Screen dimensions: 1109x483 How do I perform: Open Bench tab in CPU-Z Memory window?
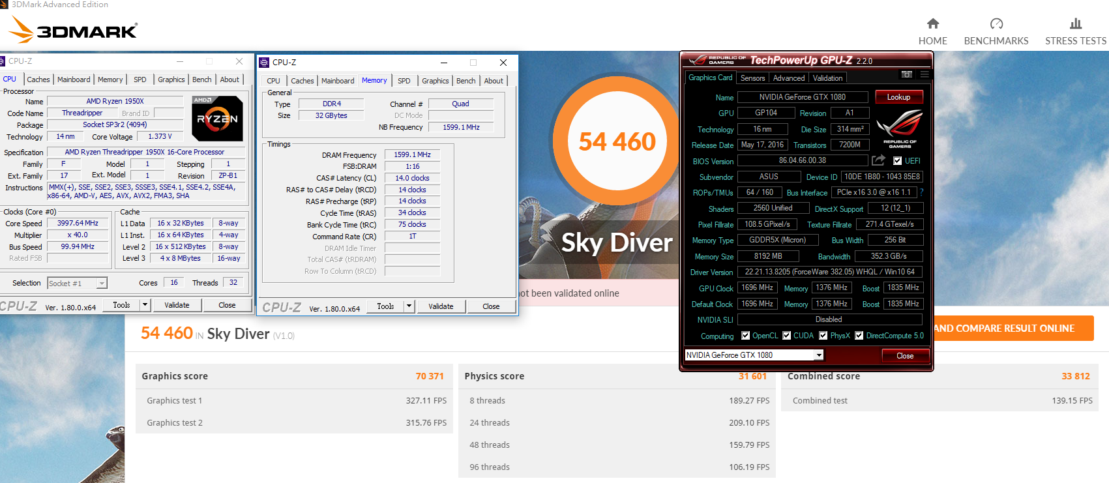[x=466, y=81]
